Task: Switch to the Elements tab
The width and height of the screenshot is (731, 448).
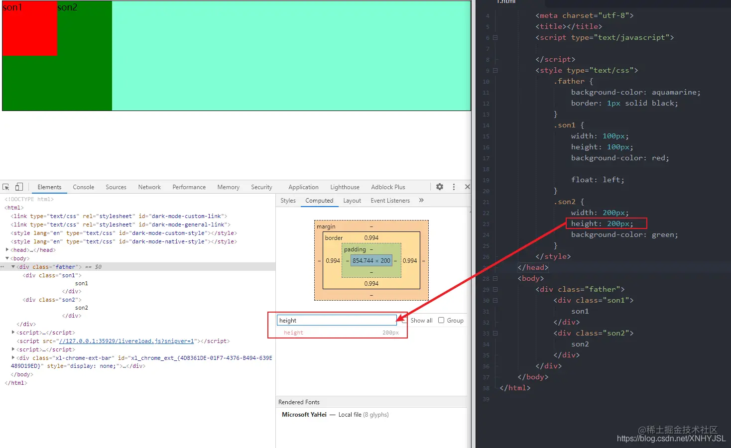Action: (49, 187)
